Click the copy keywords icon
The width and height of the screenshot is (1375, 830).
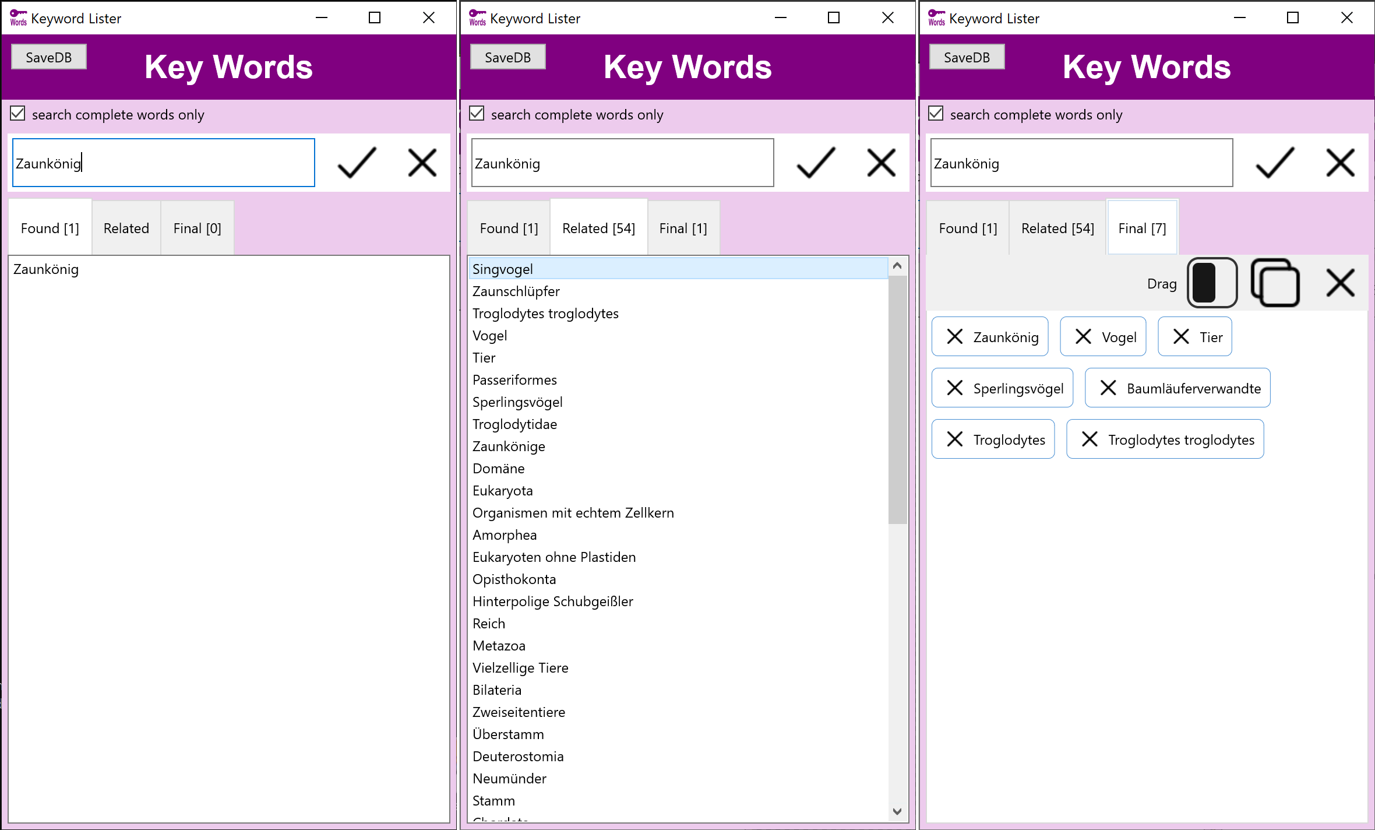pyautogui.click(x=1275, y=283)
